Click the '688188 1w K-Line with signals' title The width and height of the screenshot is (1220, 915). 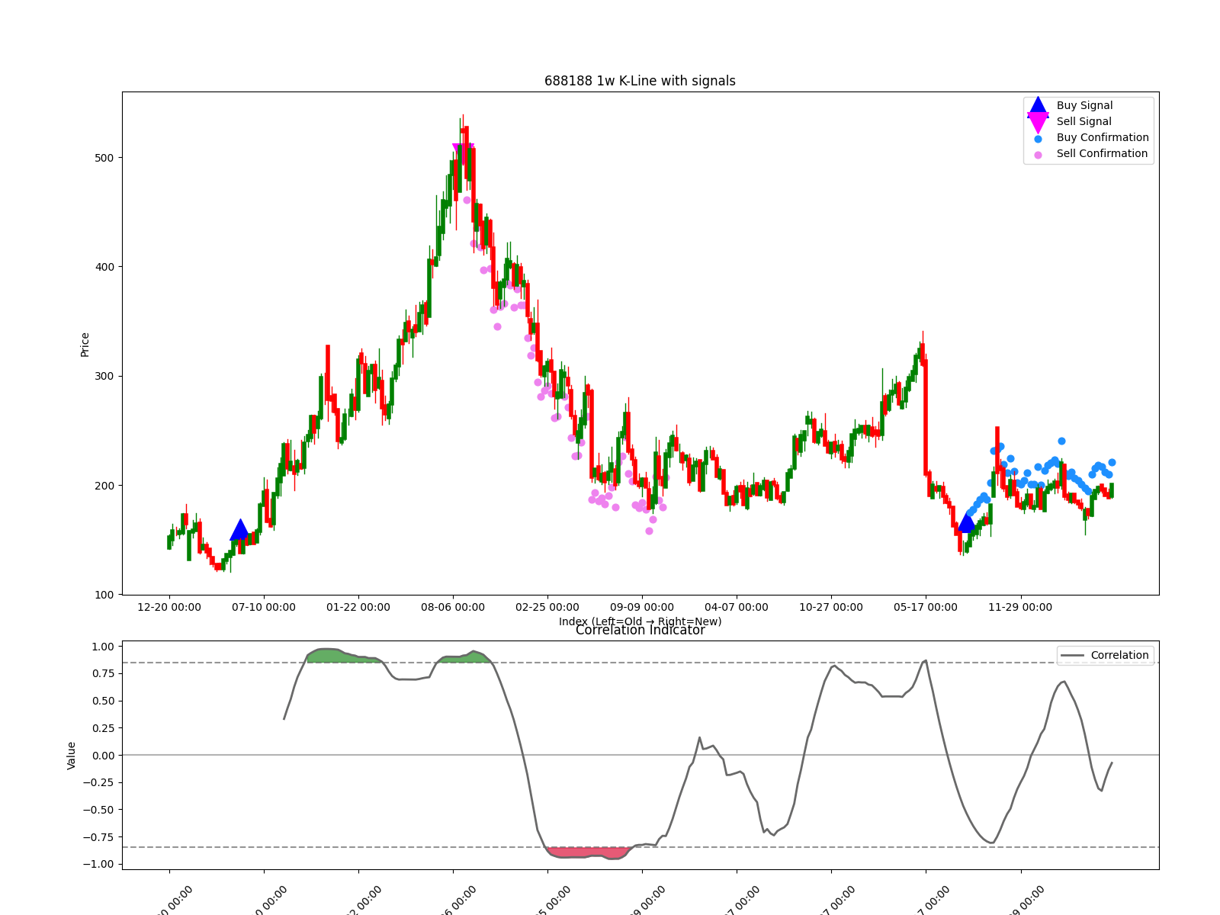(640, 81)
